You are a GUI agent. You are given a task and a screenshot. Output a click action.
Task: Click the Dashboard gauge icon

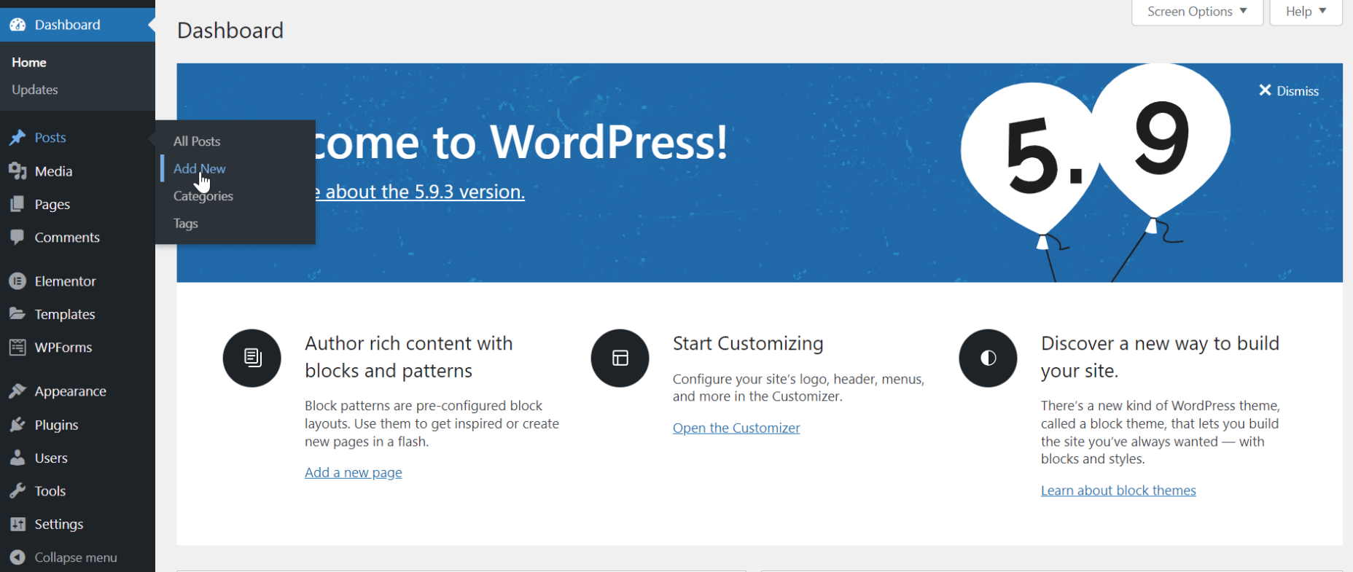(x=17, y=25)
